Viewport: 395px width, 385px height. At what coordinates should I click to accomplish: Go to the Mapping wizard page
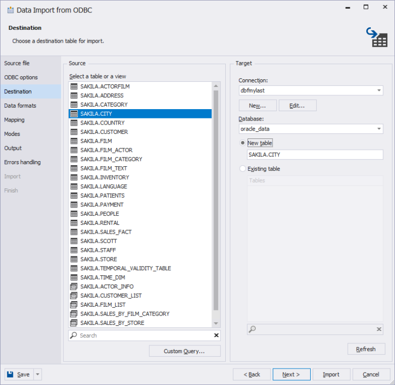[x=14, y=120]
